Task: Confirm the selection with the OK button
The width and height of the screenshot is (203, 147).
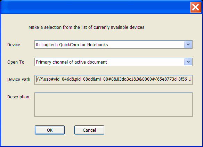Action: tap(50, 130)
